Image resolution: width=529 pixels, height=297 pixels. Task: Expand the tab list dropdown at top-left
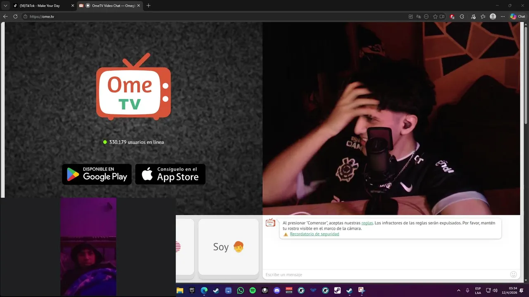pyautogui.click(x=5, y=6)
